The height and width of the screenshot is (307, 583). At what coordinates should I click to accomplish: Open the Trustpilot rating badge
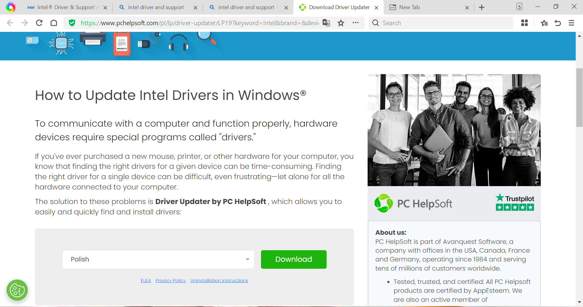(x=515, y=202)
